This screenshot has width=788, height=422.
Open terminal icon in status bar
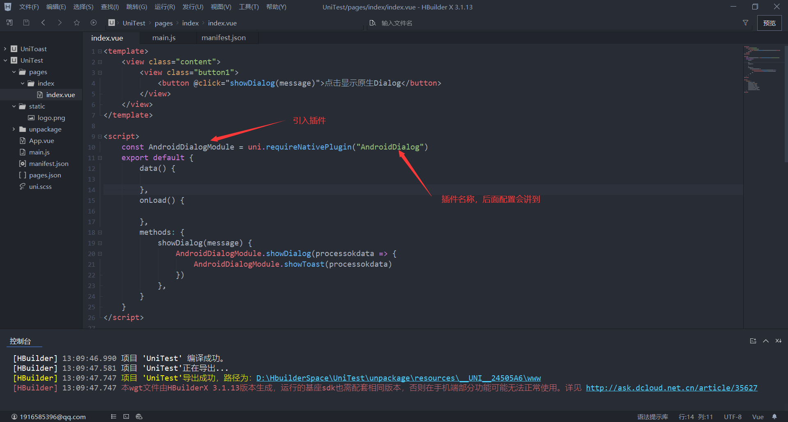click(x=126, y=417)
